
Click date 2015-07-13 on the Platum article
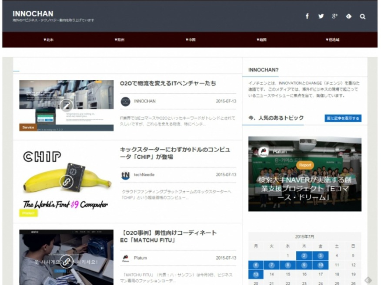tap(226, 258)
